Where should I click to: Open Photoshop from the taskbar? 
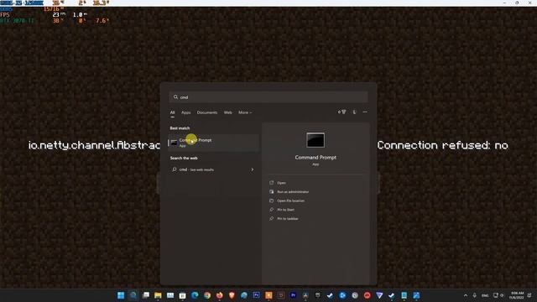pos(257,295)
